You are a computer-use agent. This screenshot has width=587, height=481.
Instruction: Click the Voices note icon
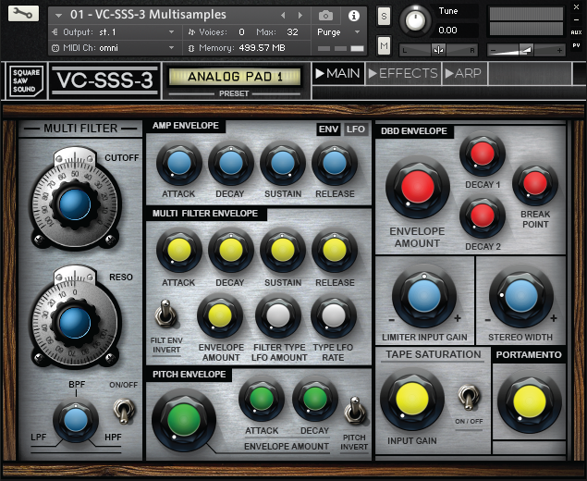tap(191, 32)
